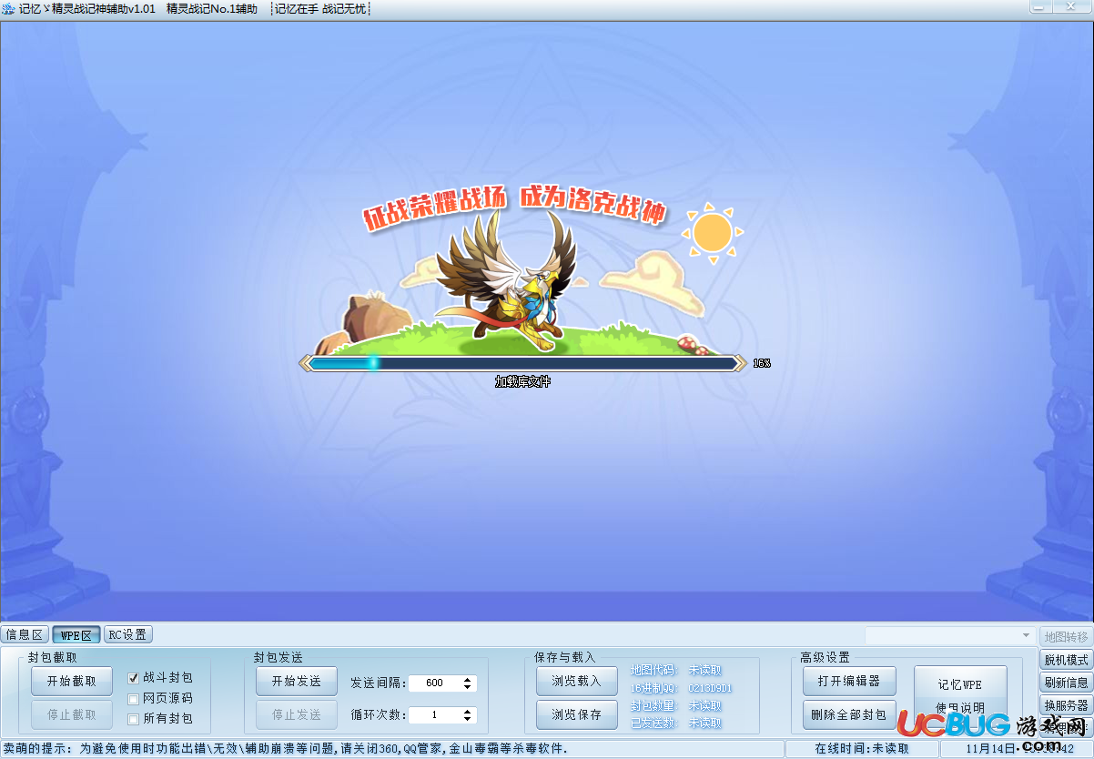Click the 地图代码 未读取 value
Image resolution: width=1094 pixels, height=759 pixels.
click(704, 671)
